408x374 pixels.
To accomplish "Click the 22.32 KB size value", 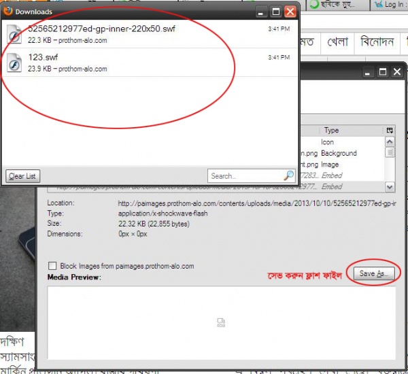I will pos(154,224).
